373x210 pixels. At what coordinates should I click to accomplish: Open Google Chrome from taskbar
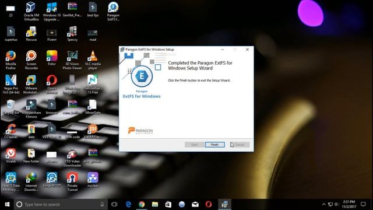142,204
